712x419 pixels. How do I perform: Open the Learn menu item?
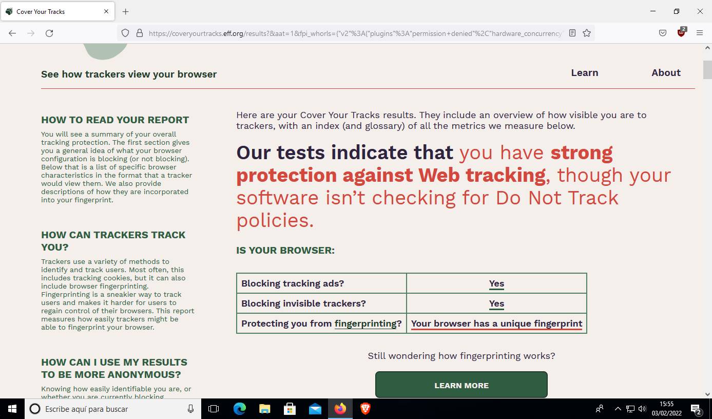coord(584,73)
